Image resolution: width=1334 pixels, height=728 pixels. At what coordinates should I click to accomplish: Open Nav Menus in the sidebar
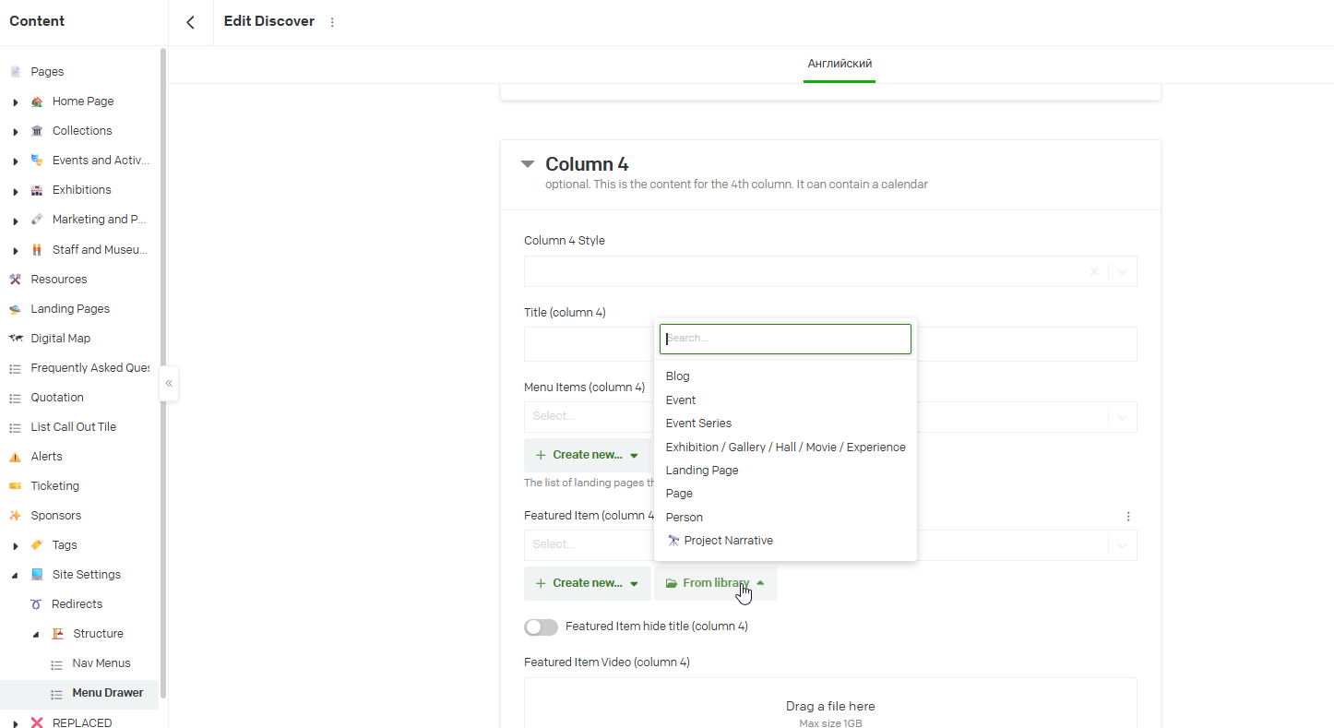click(x=101, y=663)
